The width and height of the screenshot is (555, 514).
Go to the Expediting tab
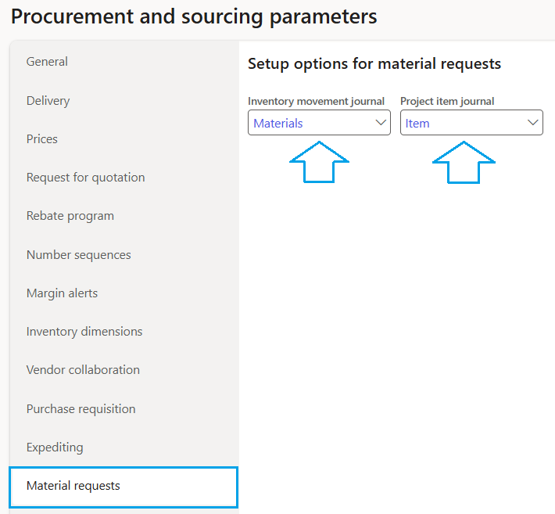point(54,448)
